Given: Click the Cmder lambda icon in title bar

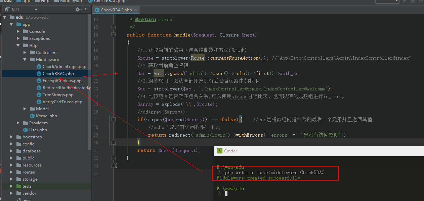Looking at the screenshot, I should 219,151.
